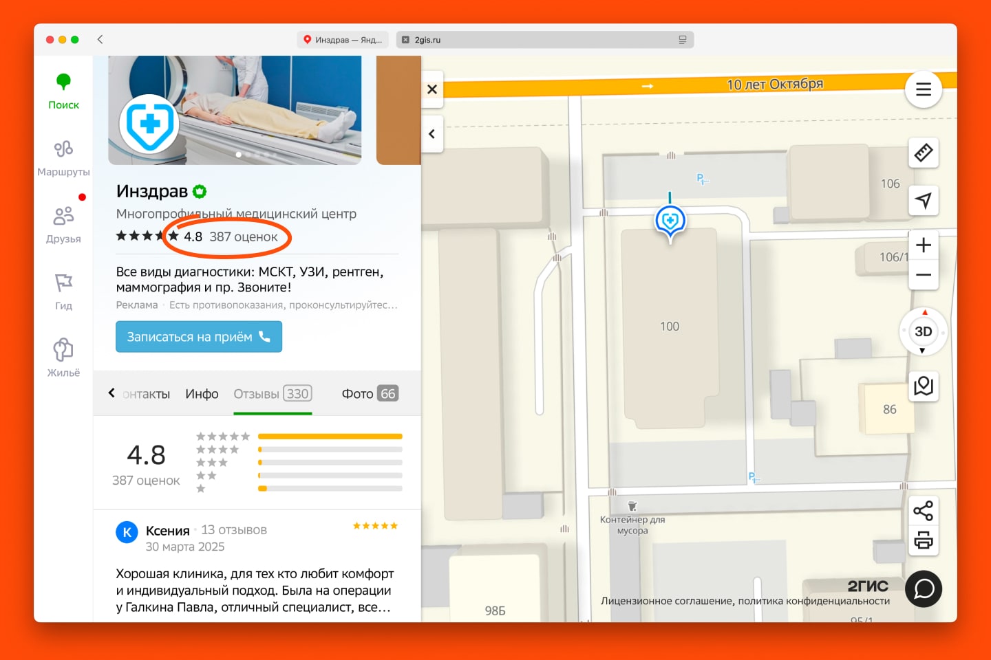Open the second header photo at right edge
This screenshot has width=991, height=660.
point(398,110)
